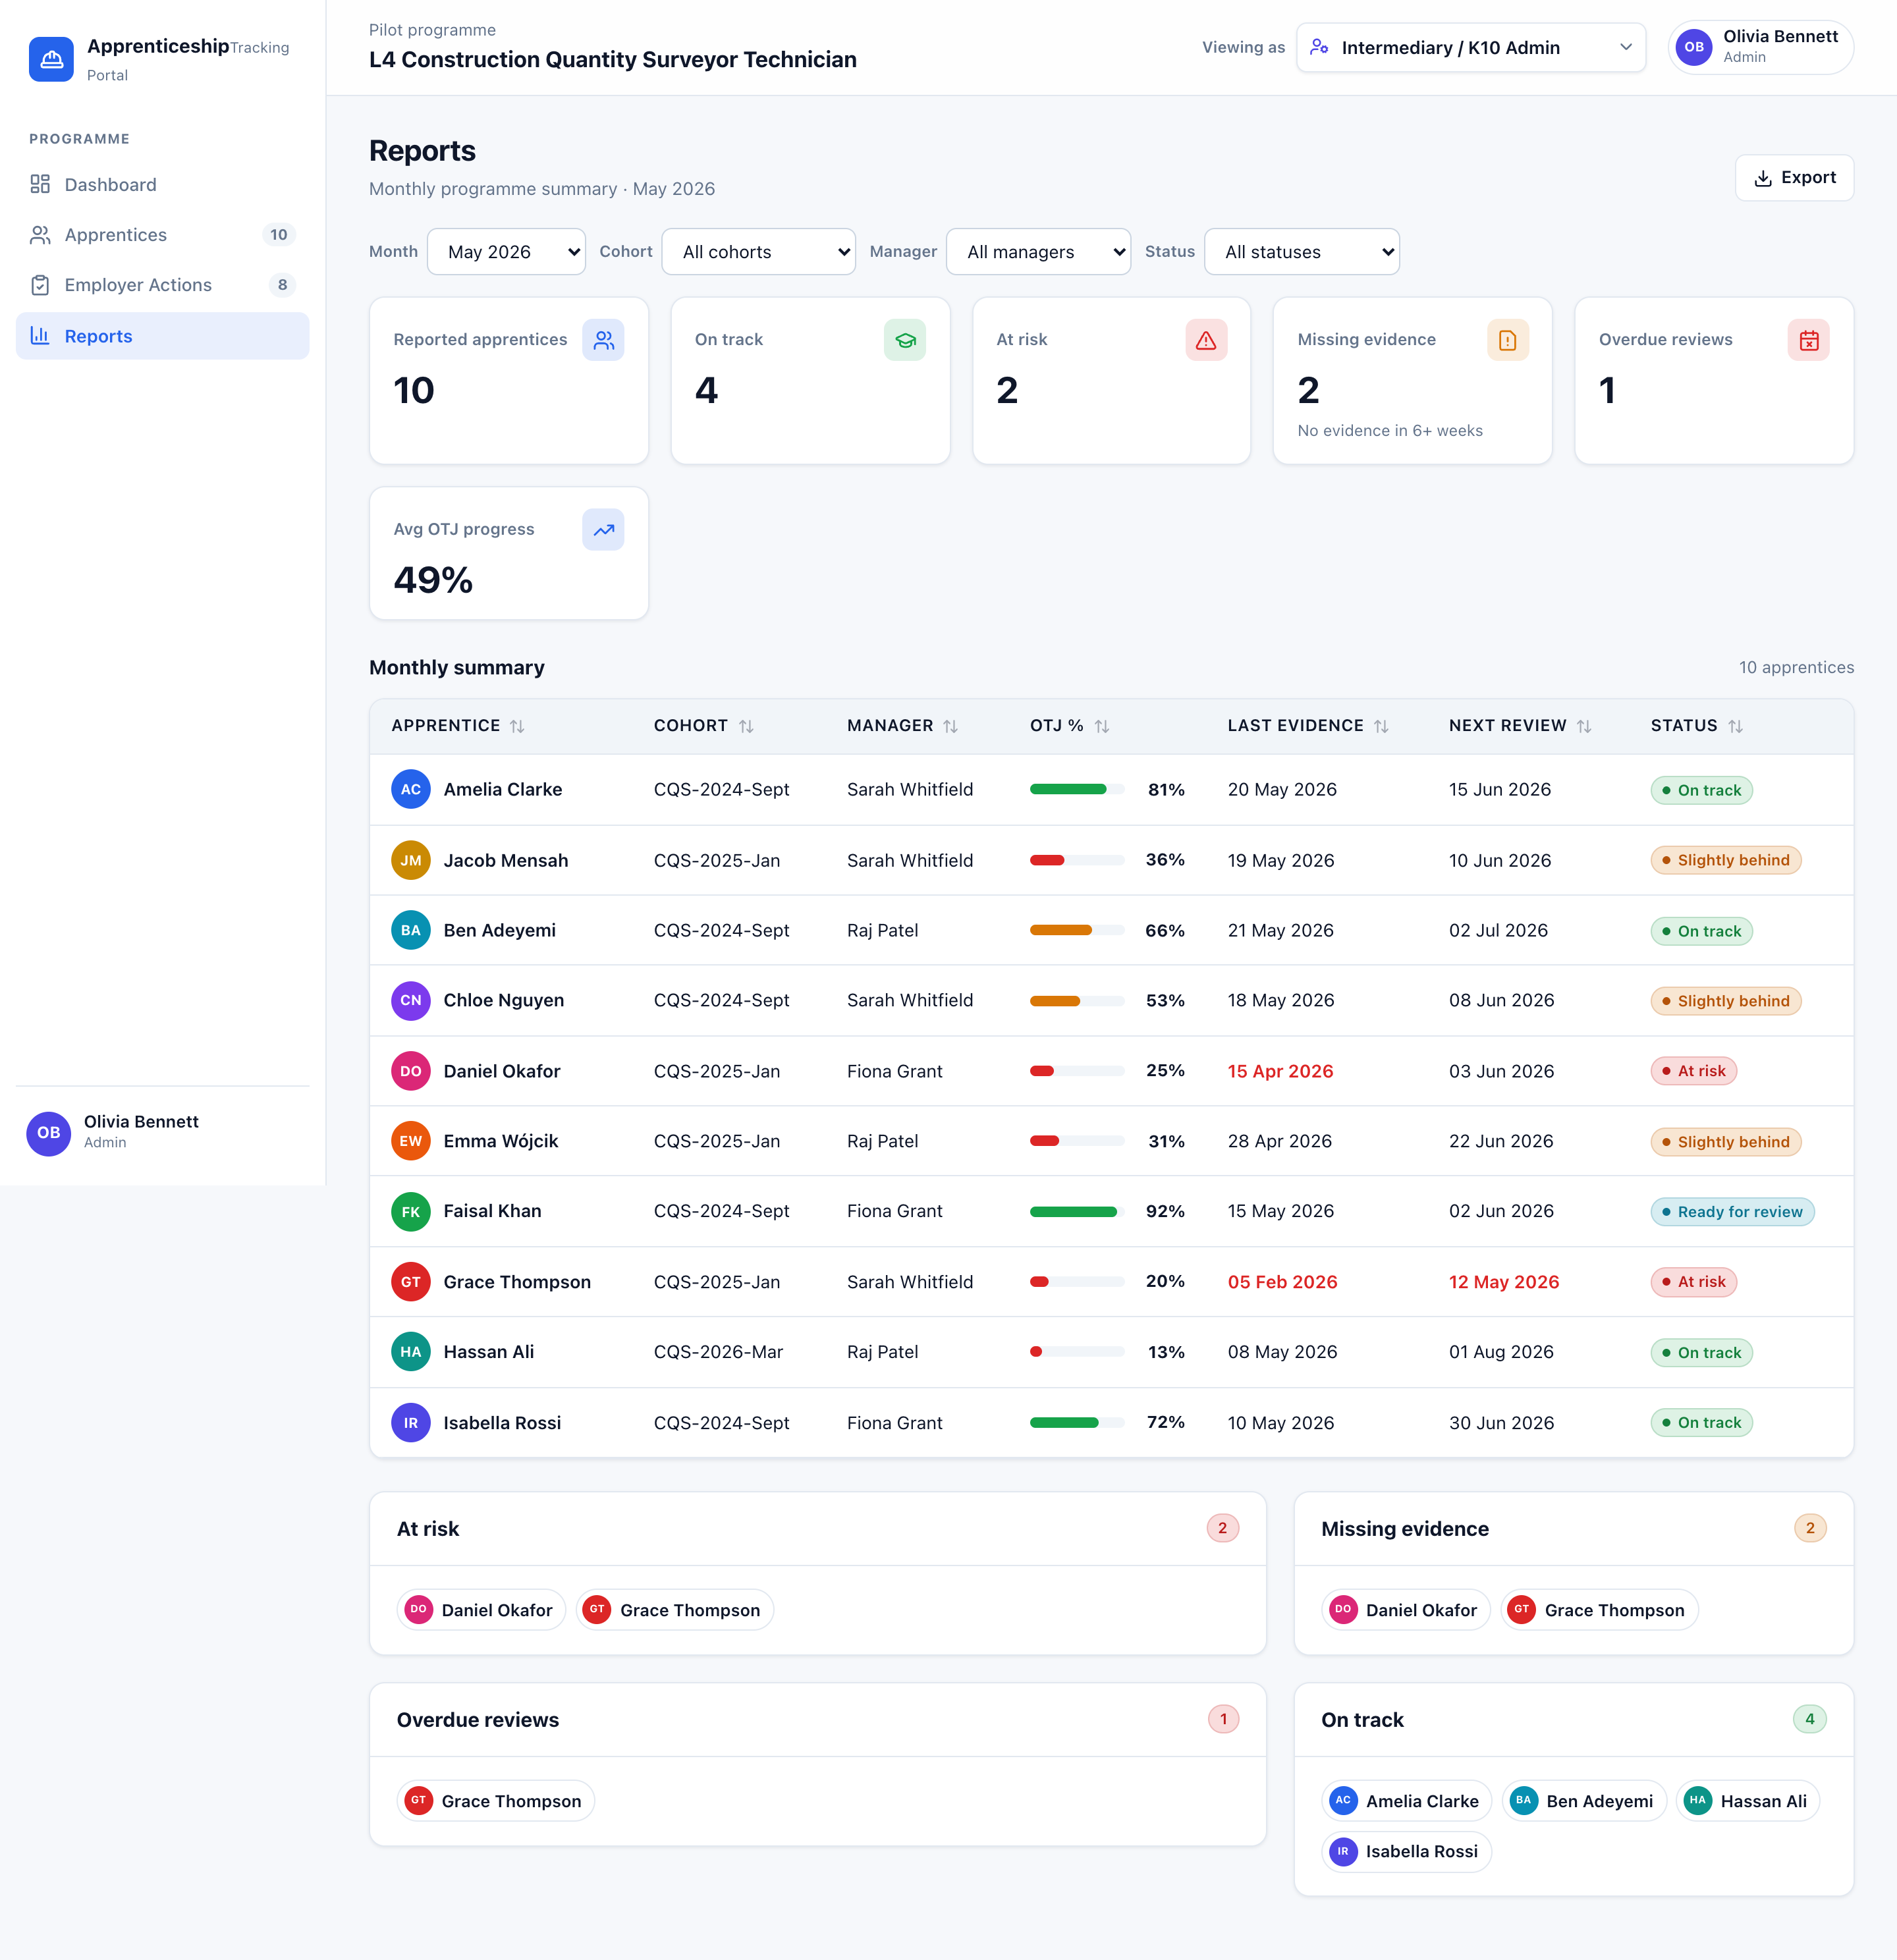Click the On track graduation cap icon

(x=905, y=340)
